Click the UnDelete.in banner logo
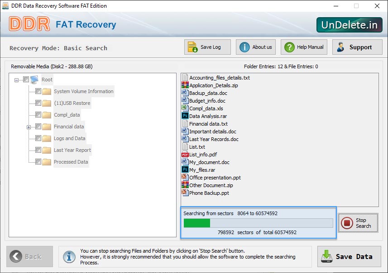388x273 pixels. [350, 25]
